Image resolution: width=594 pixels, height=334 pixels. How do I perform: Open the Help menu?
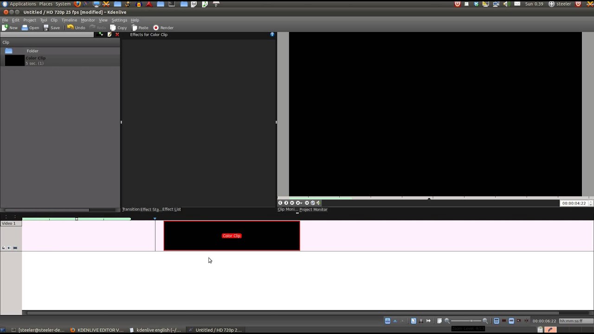tap(135, 20)
